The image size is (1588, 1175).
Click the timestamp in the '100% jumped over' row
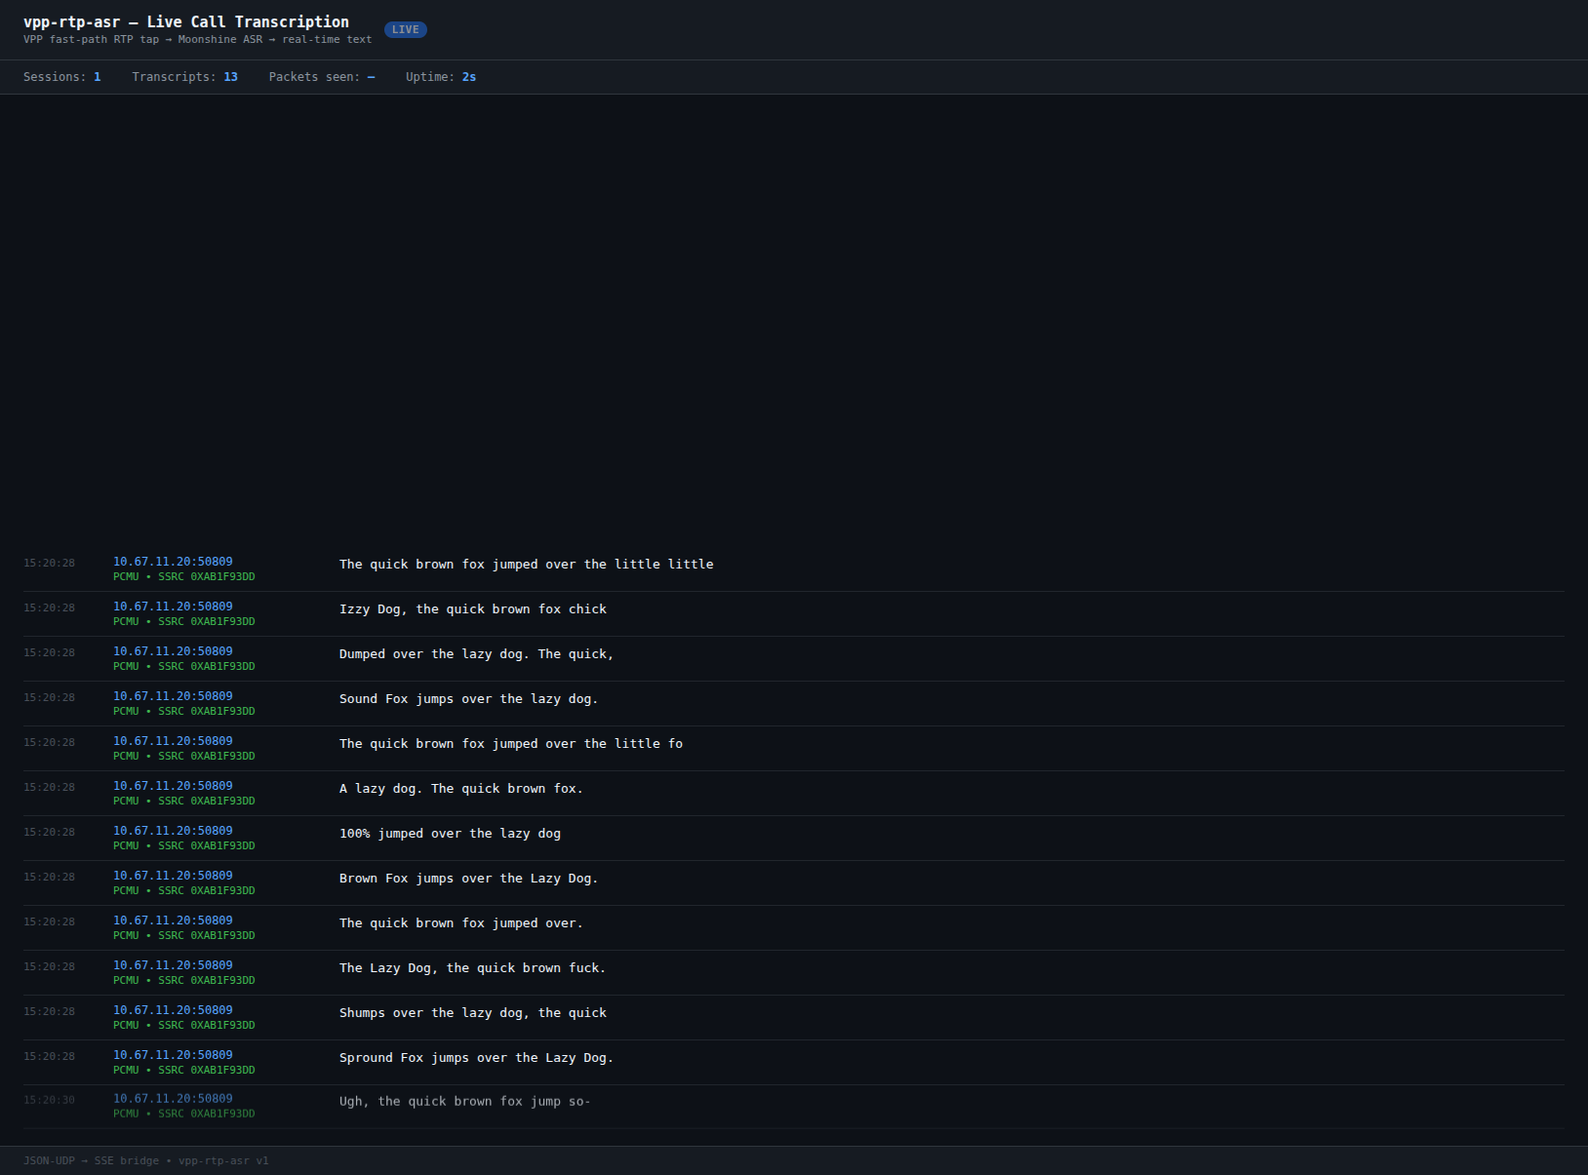coord(49,833)
